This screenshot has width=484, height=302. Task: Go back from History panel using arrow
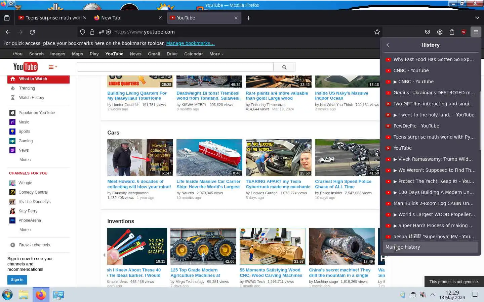(388, 45)
